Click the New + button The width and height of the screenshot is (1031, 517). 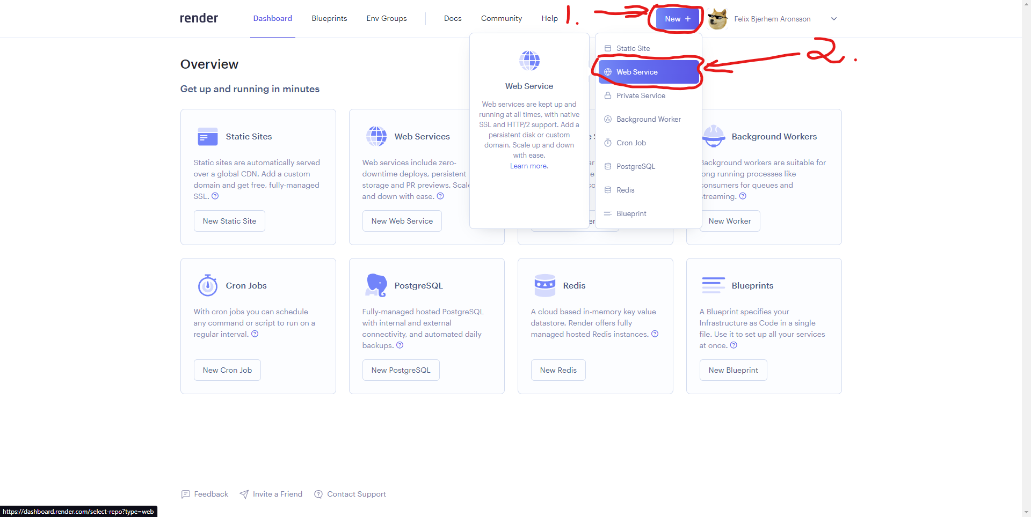pyautogui.click(x=678, y=19)
